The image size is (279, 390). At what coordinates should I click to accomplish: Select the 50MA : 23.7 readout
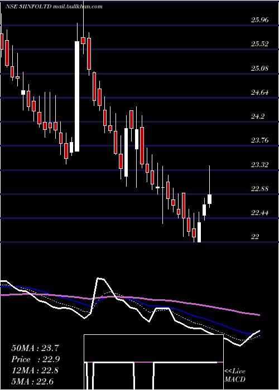(35, 348)
